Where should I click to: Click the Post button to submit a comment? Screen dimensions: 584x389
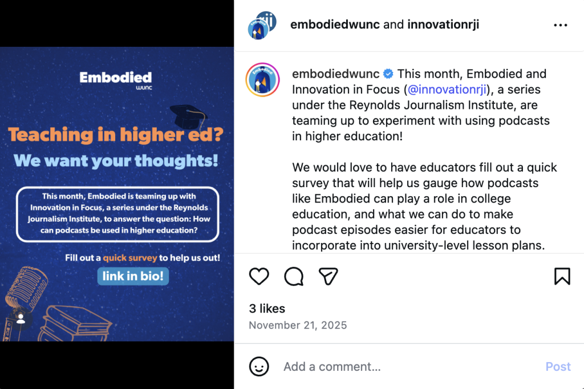point(558,366)
